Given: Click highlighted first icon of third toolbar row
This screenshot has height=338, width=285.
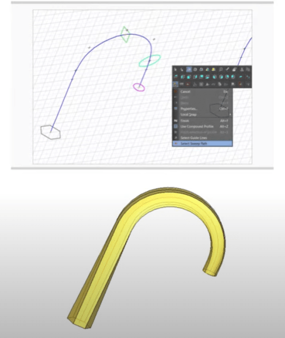Looking at the screenshot, I should (175, 84).
